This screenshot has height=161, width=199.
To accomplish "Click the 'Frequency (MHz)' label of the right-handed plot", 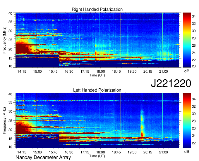I will 4,40.
